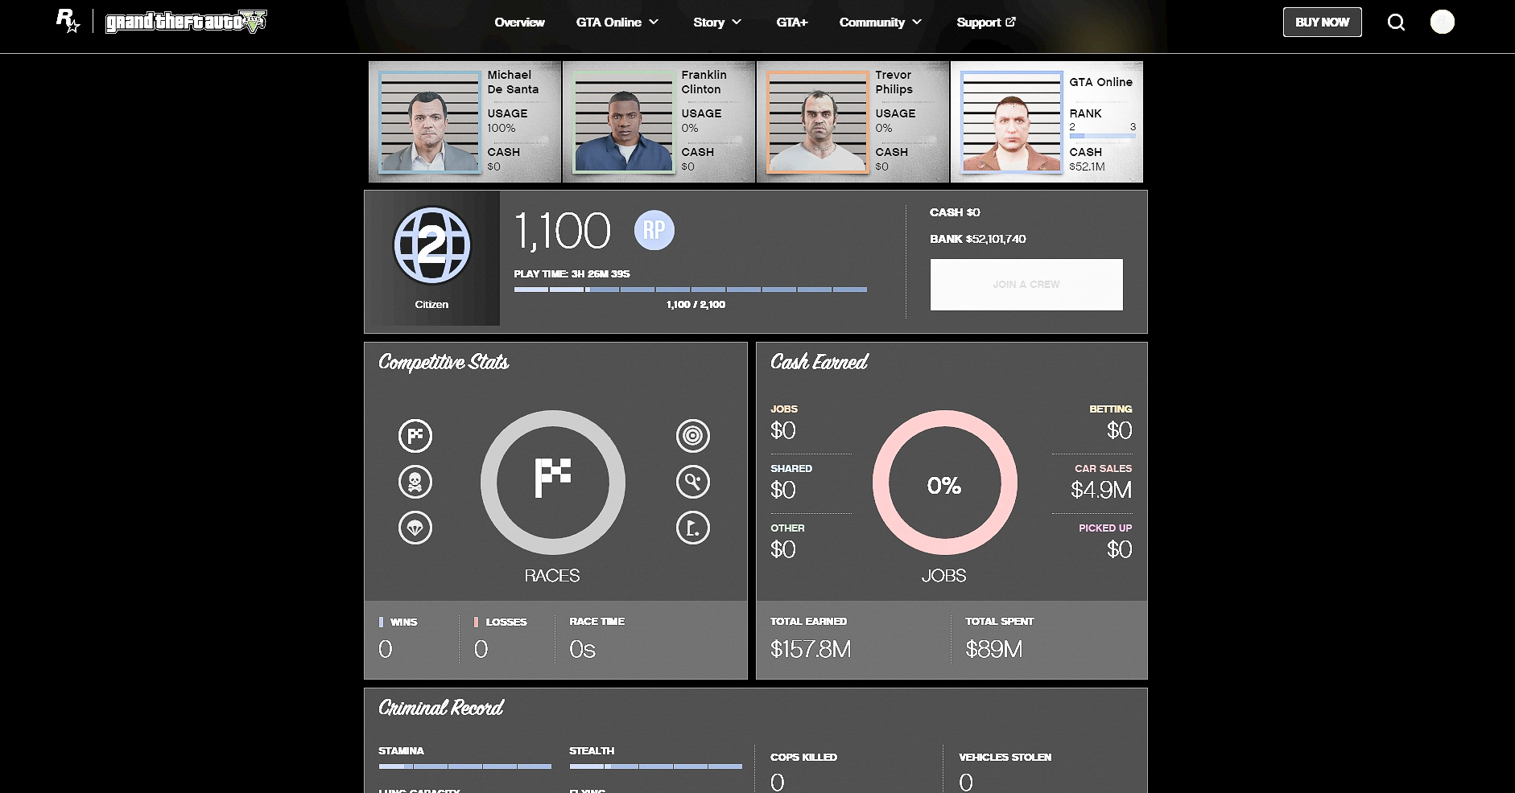Click the "1,100 / 2,100" RP text
This screenshot has width=1515, height=793.
point(696,305)
